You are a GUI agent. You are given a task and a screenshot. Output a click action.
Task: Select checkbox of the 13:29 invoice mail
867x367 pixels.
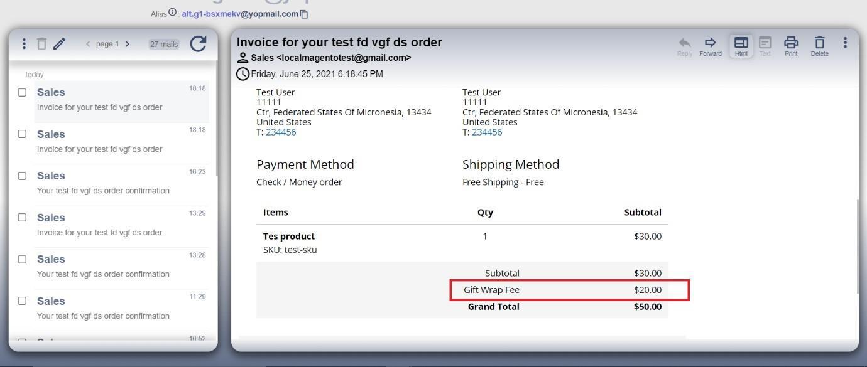point(22,217)
